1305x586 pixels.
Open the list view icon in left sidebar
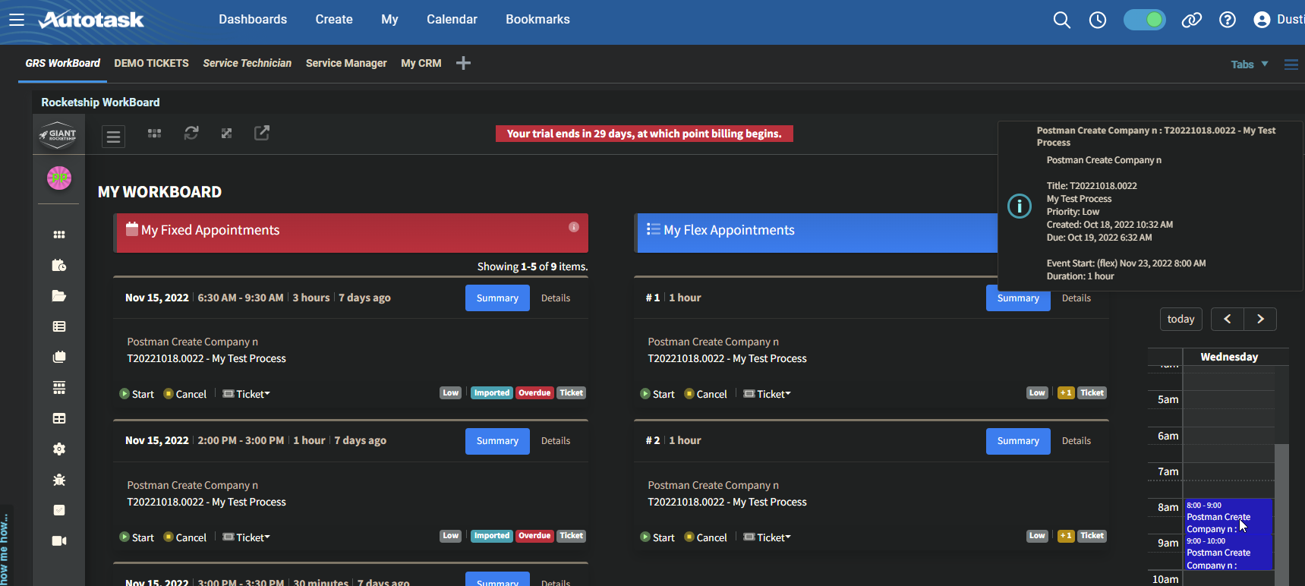(x=59, y=326)
